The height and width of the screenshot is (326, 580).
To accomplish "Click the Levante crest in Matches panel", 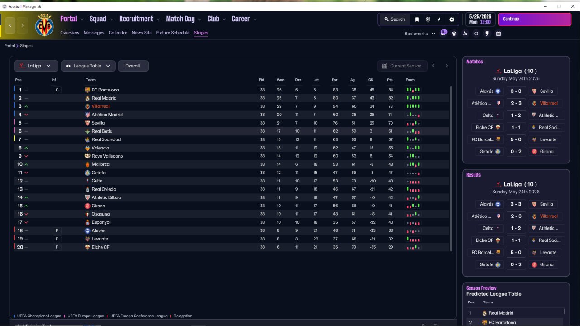I will point(534,139).
